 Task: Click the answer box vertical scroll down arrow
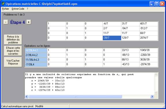point(156,93)
